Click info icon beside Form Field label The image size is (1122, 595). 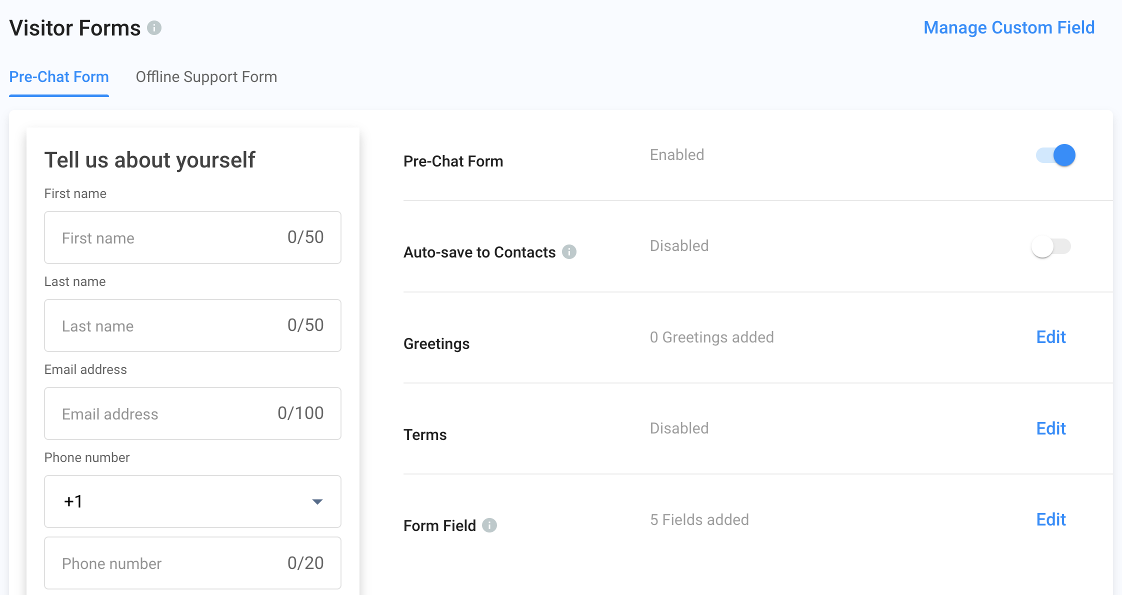[489, 525]
